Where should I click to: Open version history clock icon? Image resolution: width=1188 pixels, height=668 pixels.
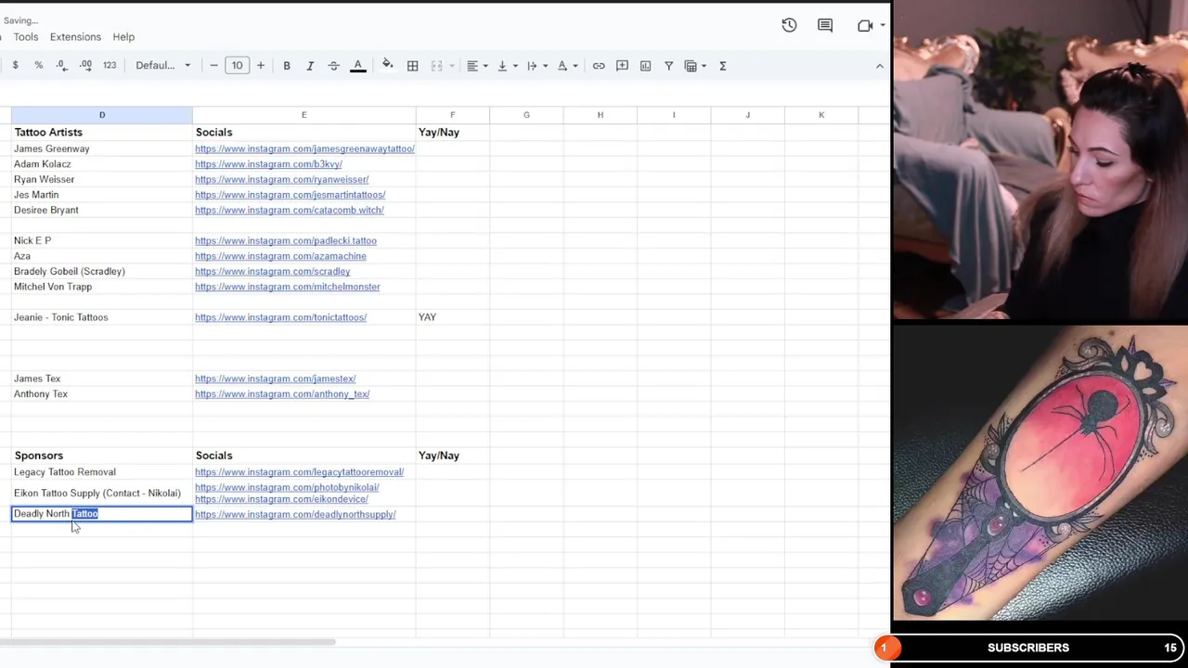[x=789, y=25]
